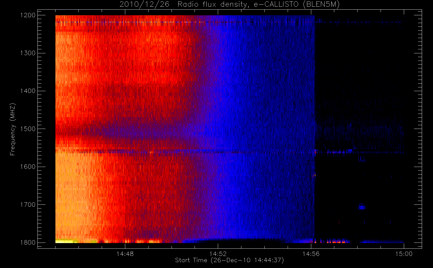
Task: Select the 1500 frequency tick label
Action: pyautogui.click(x=28, y=129)
